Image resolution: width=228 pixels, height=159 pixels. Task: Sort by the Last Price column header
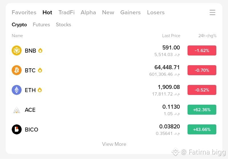click(171, 36)
